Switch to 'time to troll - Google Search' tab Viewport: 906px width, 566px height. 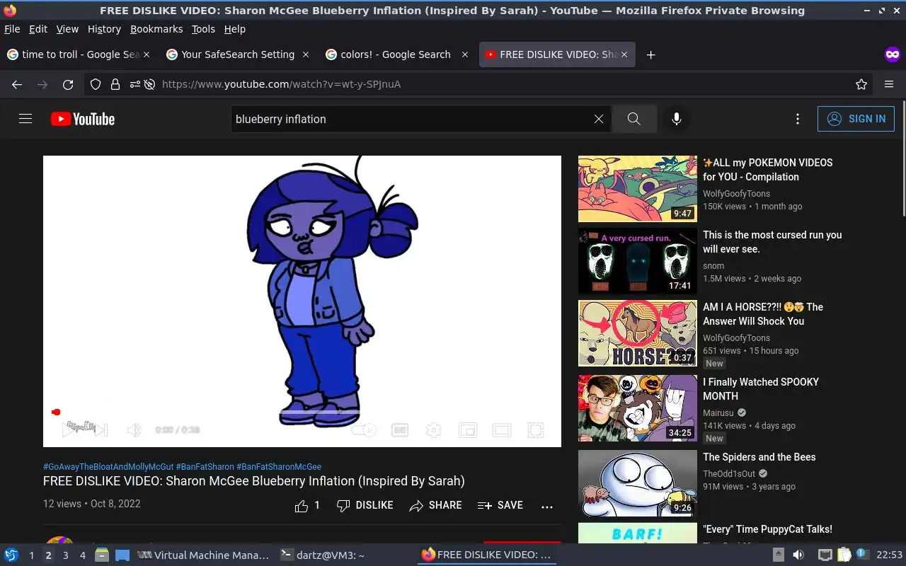(x=78, y=54)
